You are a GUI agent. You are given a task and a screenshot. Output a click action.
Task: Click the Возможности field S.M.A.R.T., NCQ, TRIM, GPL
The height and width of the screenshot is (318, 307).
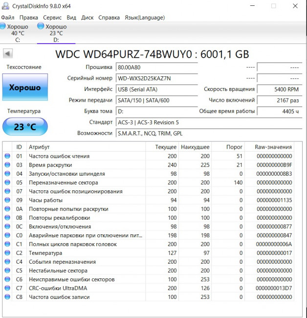pos(209,133)
